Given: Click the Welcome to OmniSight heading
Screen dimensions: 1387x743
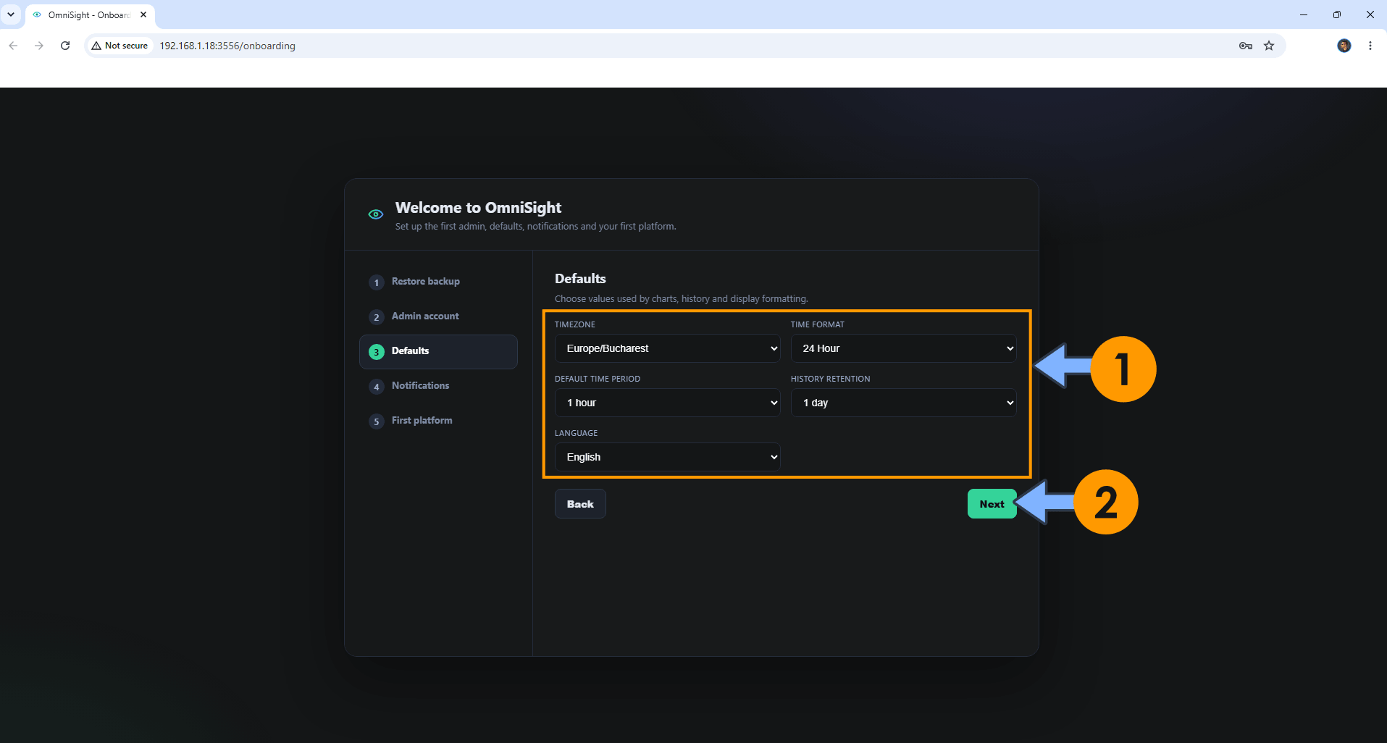Looking at the screenshot, I should pos(478,208).
